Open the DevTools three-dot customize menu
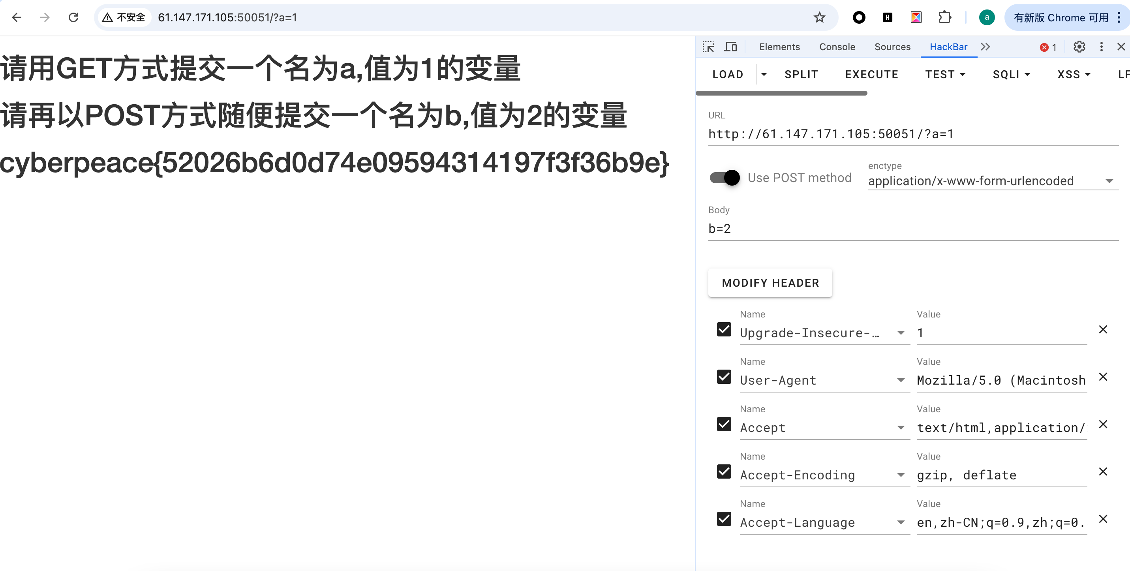The image size is (1130, 571). [x=1101, y=47]
